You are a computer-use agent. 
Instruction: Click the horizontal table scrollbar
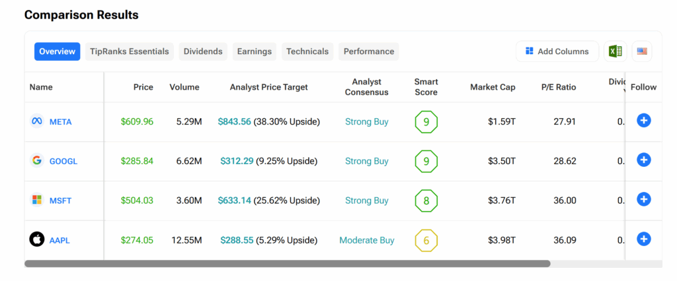pos(287,263)
